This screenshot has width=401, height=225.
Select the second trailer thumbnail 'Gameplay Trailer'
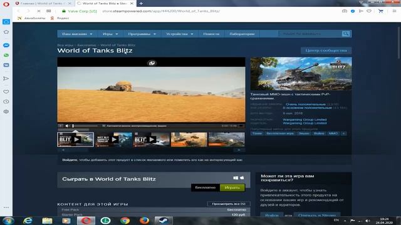pyautogui.click(x=113, y=139)
